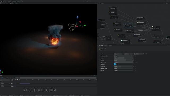The height and width of the screenshot is (96, 170).
Task: Click the red axis gizmo handle in viewport
Action: pyautogui.click(x=77, y=26)
